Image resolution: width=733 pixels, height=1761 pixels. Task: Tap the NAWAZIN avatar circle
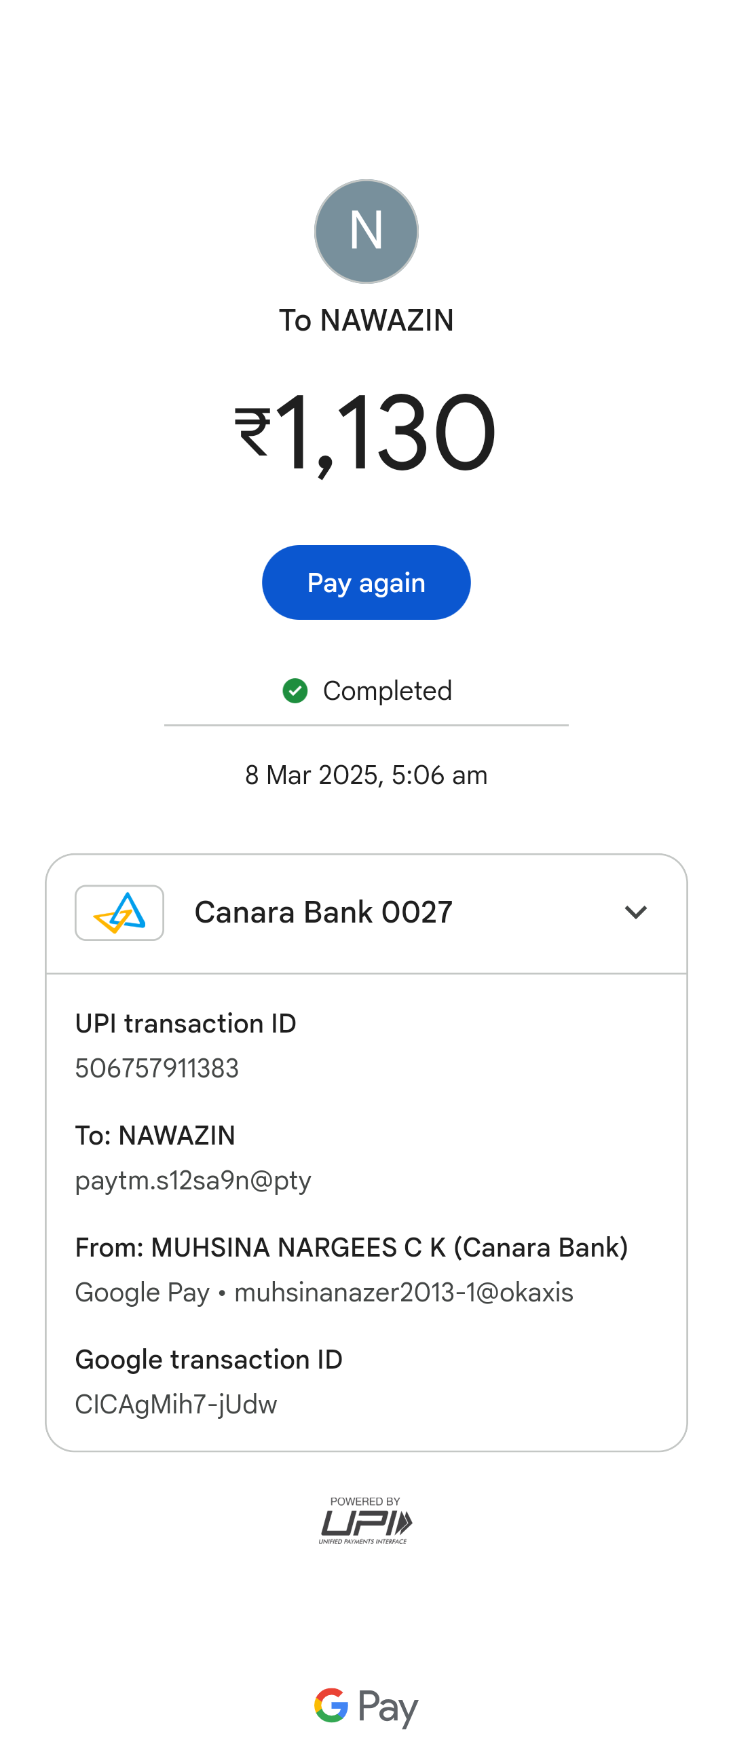(x=366, y=231)
